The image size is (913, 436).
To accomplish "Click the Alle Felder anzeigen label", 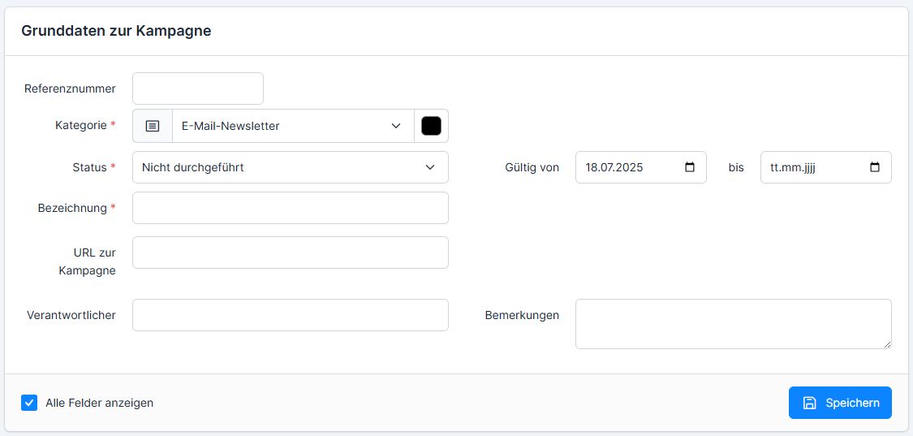I will pos(100,403).
